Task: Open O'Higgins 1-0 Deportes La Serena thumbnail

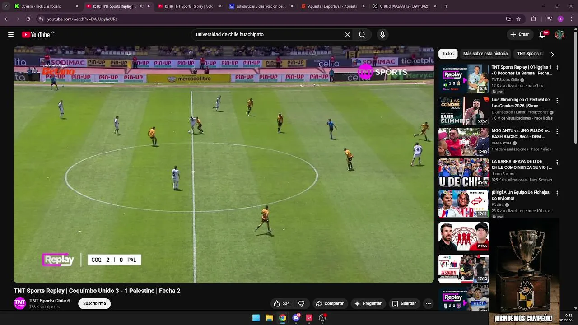Action: (x=464, y=79)
